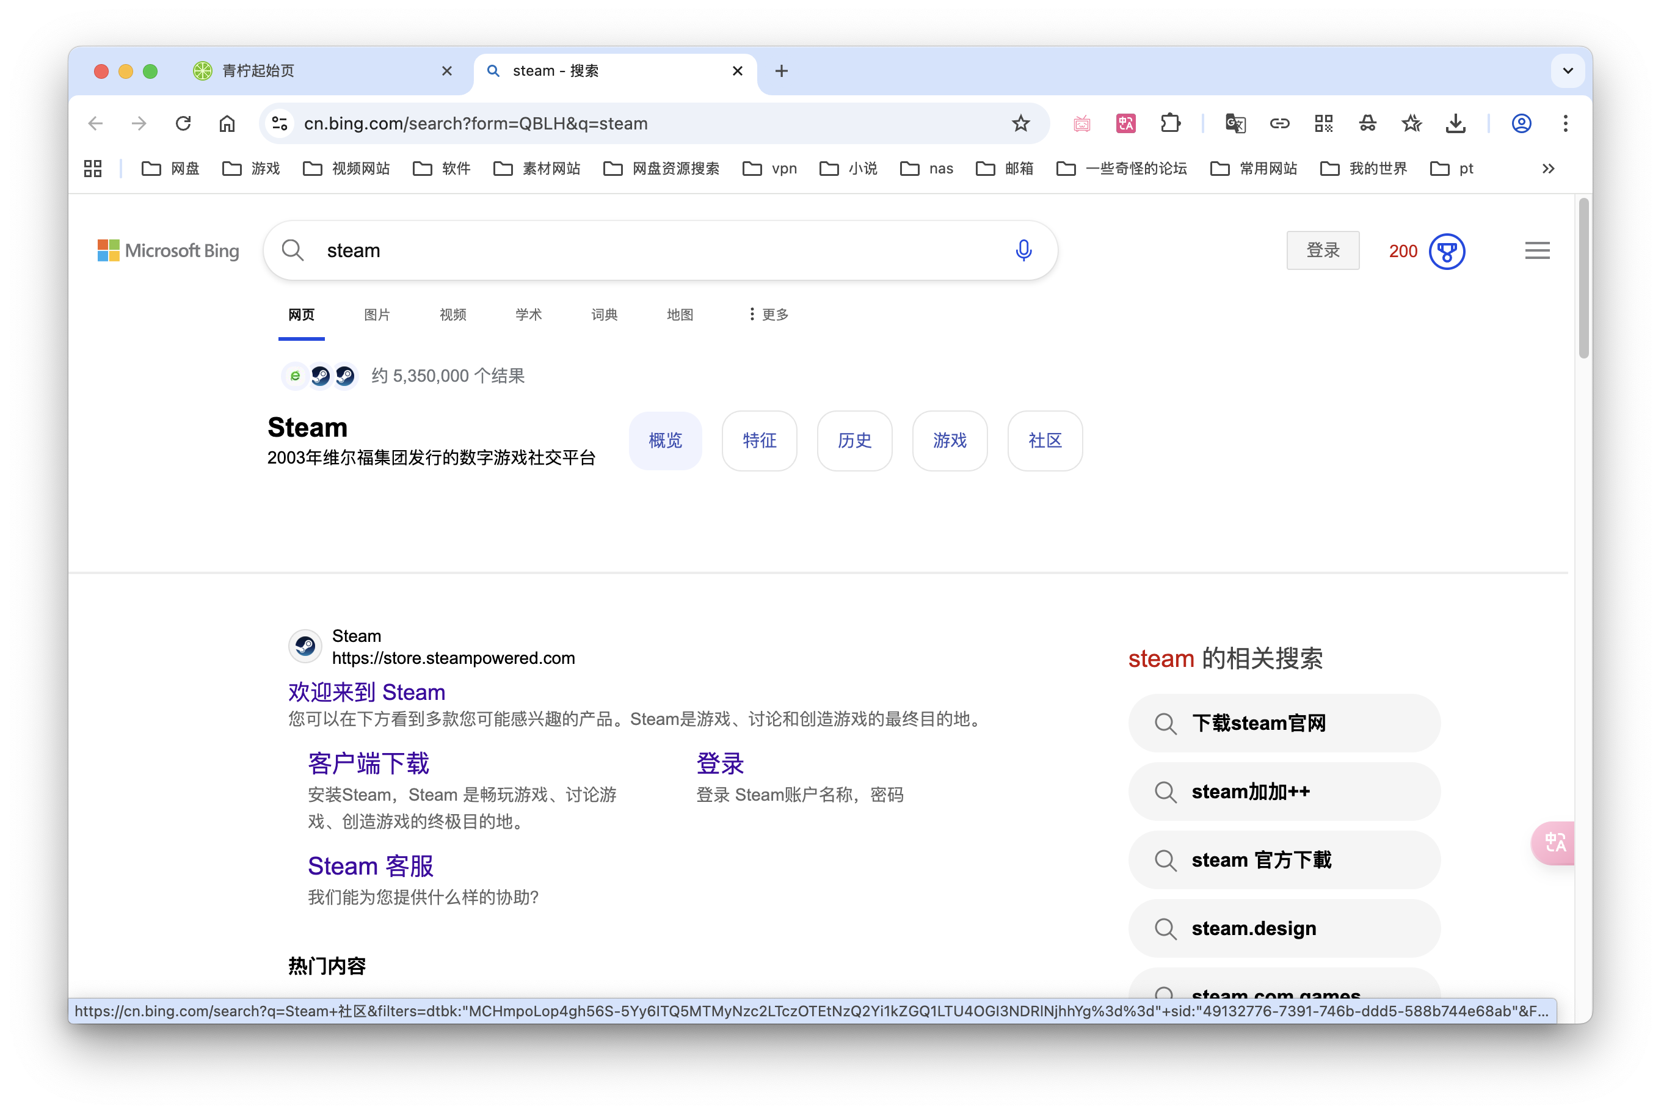Image resolution: width=1661 pixels, height=1114 pixels.
Task: Click the 客户端下载 download link
Action: (368, 762)
